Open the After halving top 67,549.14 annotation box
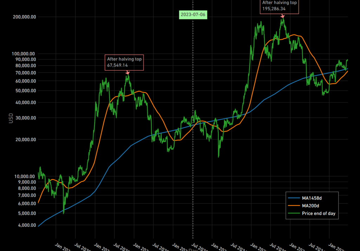Image resolution: width=360 pixels, height=251 pixels. click(124, 62)
